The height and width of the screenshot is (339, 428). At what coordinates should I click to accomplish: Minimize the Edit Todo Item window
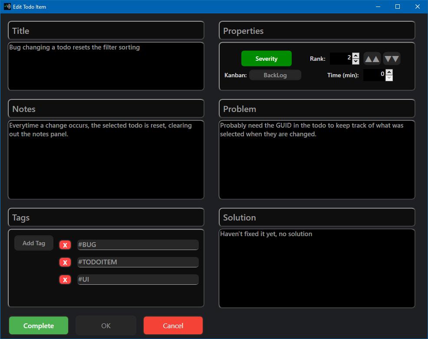pos(378,7)
